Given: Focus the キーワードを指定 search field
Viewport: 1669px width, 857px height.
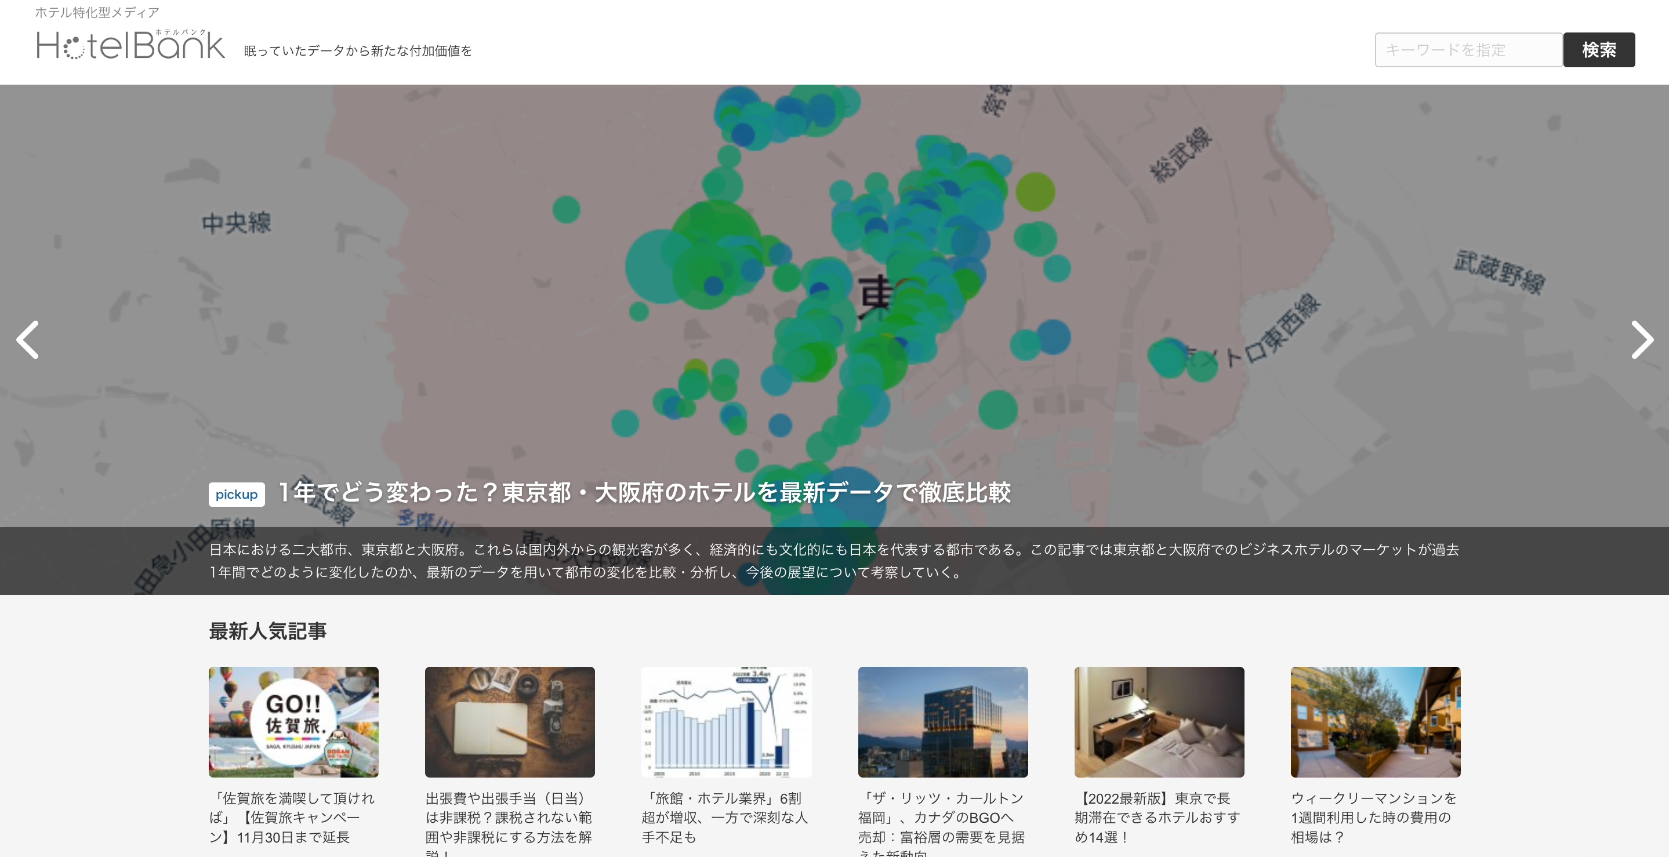Looking at the screenshot, I should point(1468,50).
